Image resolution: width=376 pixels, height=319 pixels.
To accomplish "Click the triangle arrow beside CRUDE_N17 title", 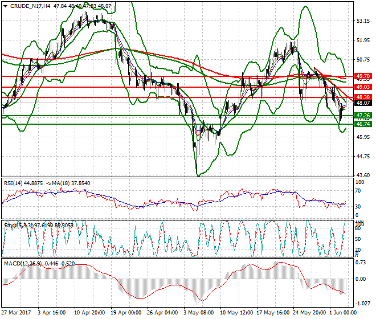I will coord(5,6).
